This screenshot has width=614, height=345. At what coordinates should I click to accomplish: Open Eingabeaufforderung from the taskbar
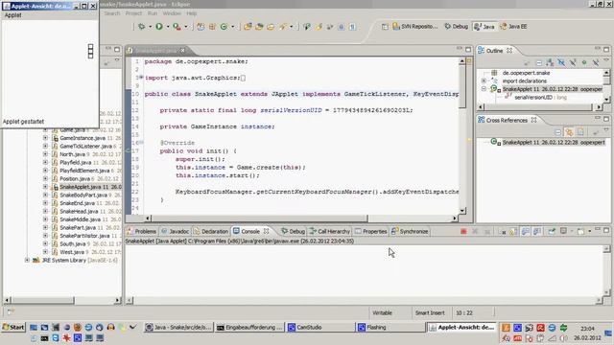(249, 328)
